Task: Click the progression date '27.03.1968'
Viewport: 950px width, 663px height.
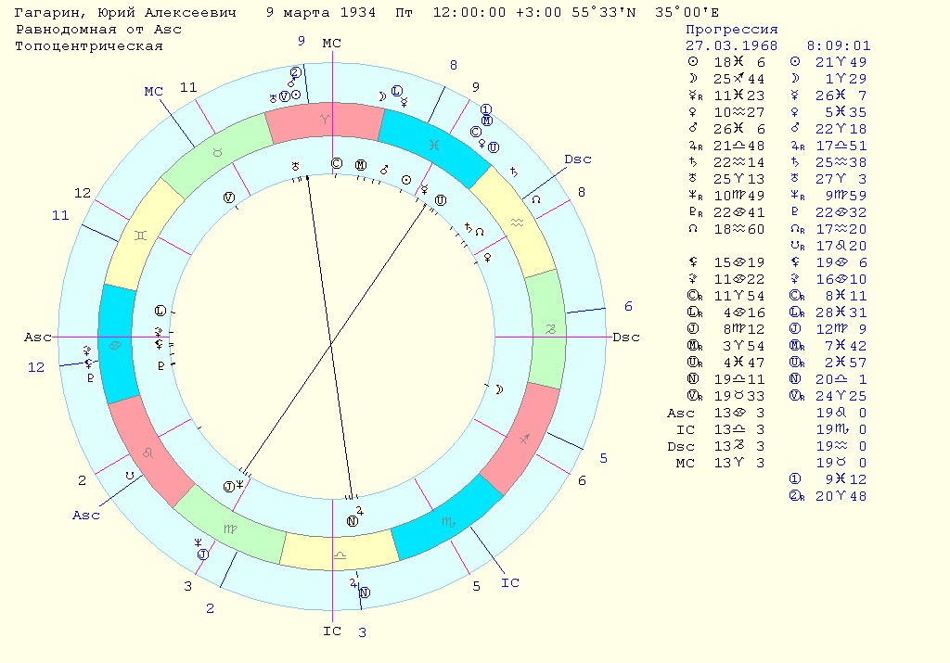Action: 732,45
